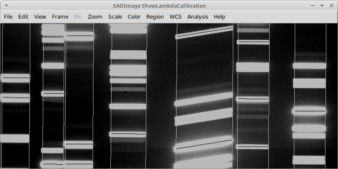The width and height of the screenshot is (338, 169).
Task: Open the WCS menu
Action: point(176,17)
